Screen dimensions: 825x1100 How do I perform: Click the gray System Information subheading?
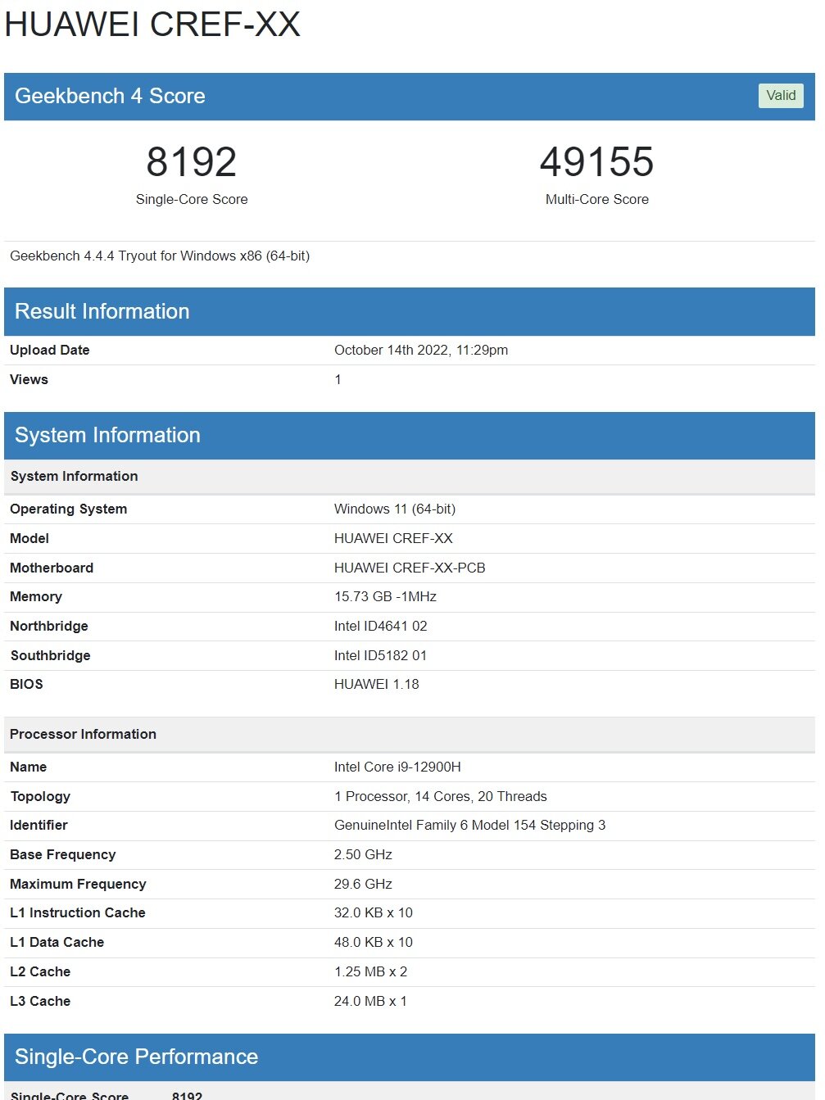coord(74,477)
